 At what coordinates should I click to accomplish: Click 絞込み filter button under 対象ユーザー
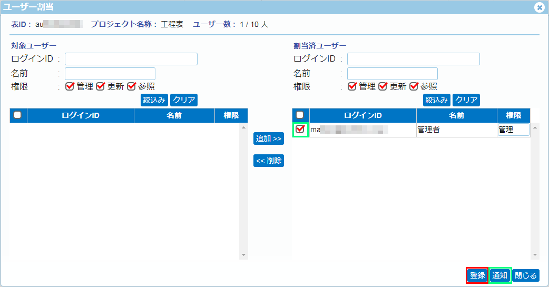coord(154,100)
